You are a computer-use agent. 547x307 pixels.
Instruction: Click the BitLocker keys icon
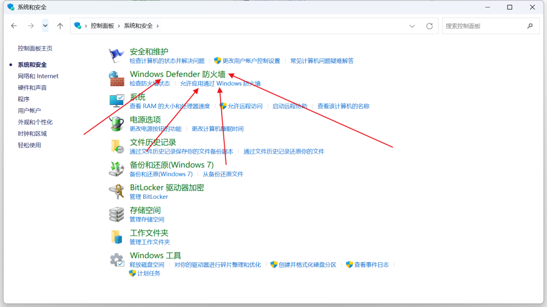tap(116, 191)
